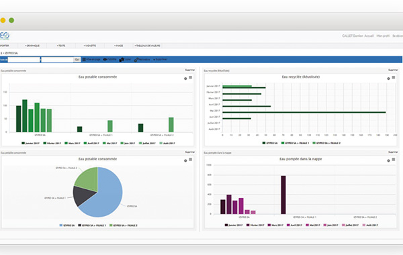Screen dimensions: 403x255
Task: Click the tall FILIALE 1 bar in Eau pompée
Action: [x=283, y=195]
